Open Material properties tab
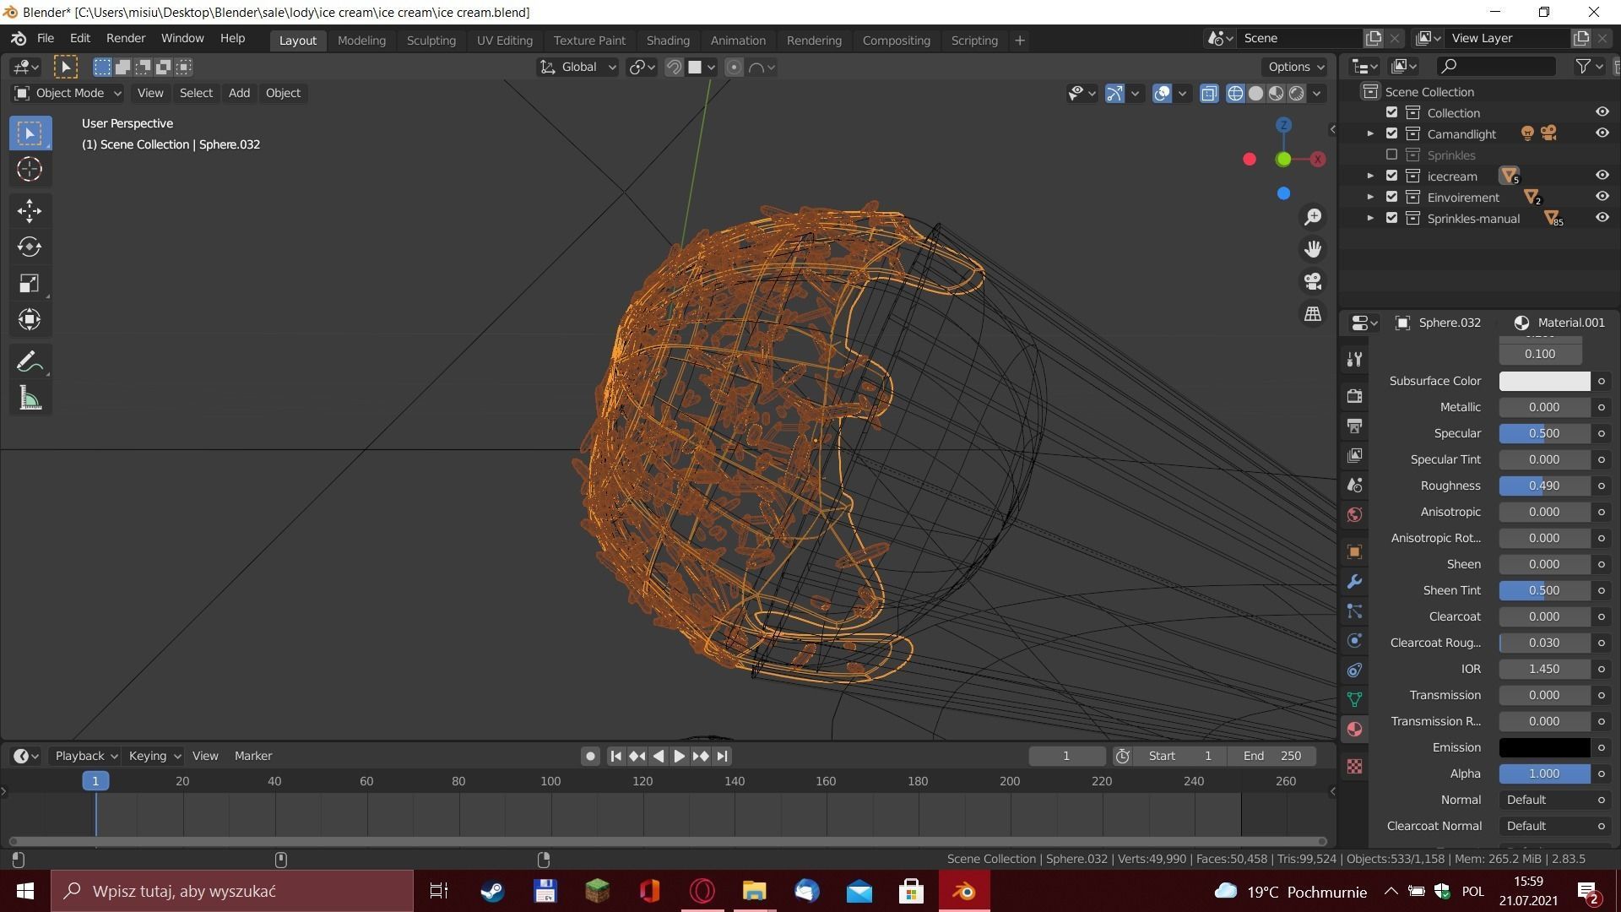Image resolution: width=1621 pixels, height=912 pixels. click(1354, 730)
